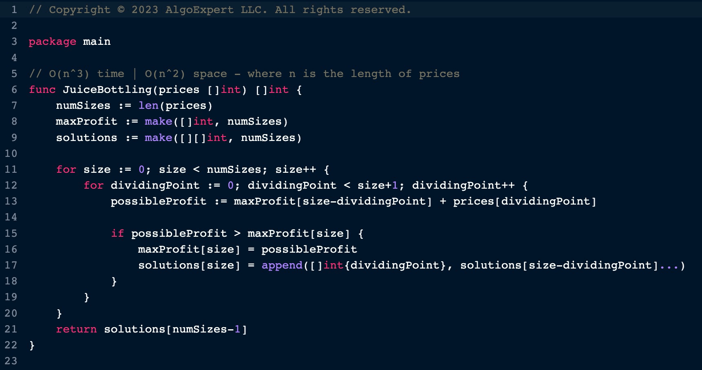The image size is (702, 370).
Task: Click 'possibleProfit' declaration on line 13
Action: coord(158,201)
